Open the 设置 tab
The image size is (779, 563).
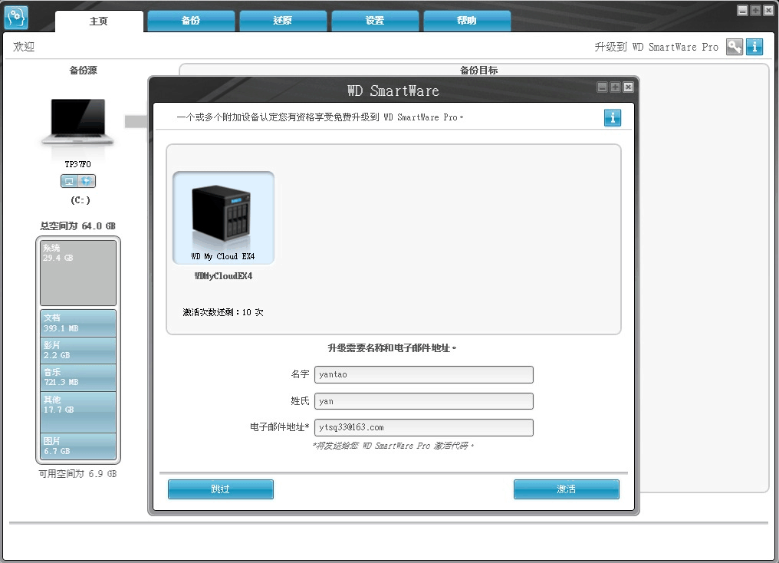point(374,21)
